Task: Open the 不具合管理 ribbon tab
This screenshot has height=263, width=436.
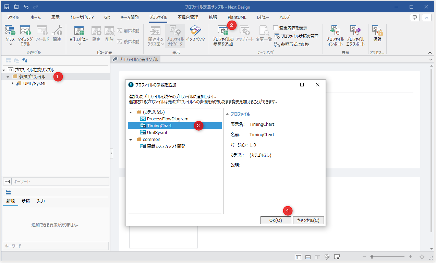Action: [188, 17]
